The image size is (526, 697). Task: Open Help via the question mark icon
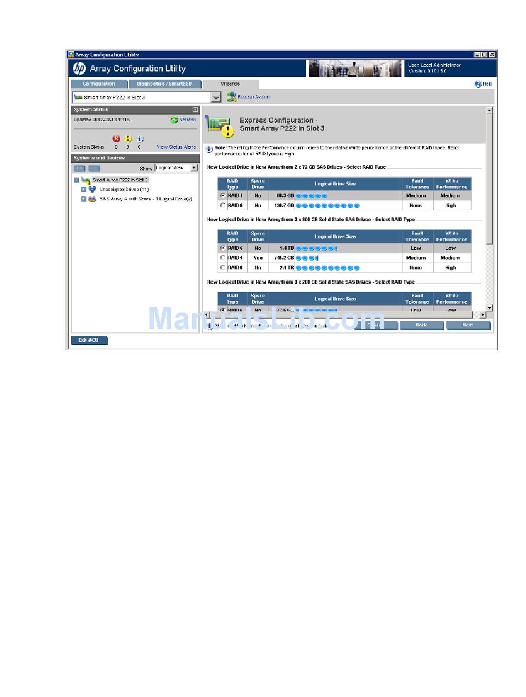point(478,84)
